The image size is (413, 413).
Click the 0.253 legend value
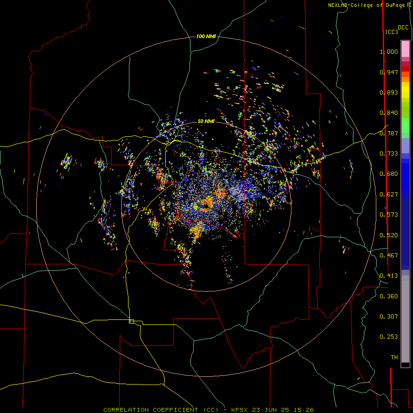[x=389, y=337]
